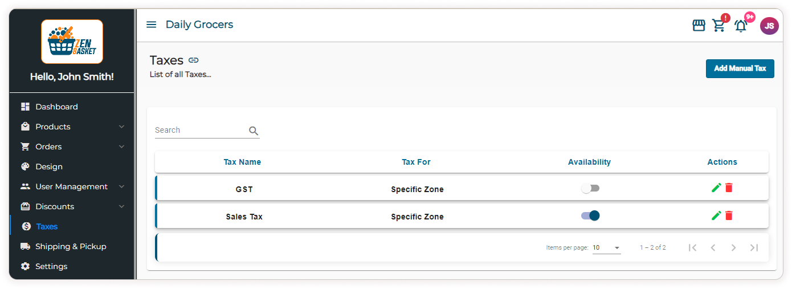The height and width of the screenshot is (289, 792).
Task: Enable GST availability toggle
Action: [590, 188]
